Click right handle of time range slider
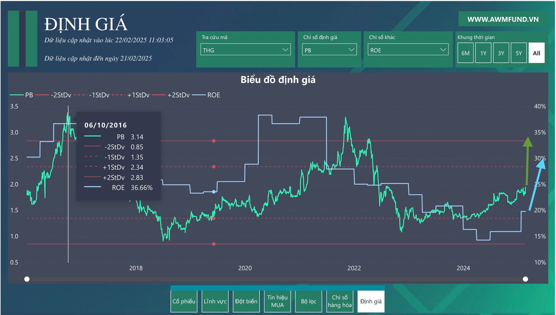 pos(525,279)
